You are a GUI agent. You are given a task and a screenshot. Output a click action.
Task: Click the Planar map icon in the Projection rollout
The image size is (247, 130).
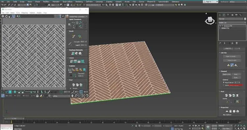(227, 111)
